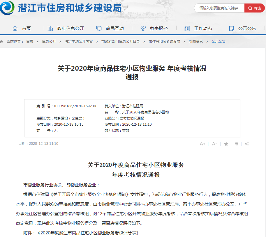Click the 办事服务 badge icon
The width and height of the screenshot is (266, 237).
(143, 28)
